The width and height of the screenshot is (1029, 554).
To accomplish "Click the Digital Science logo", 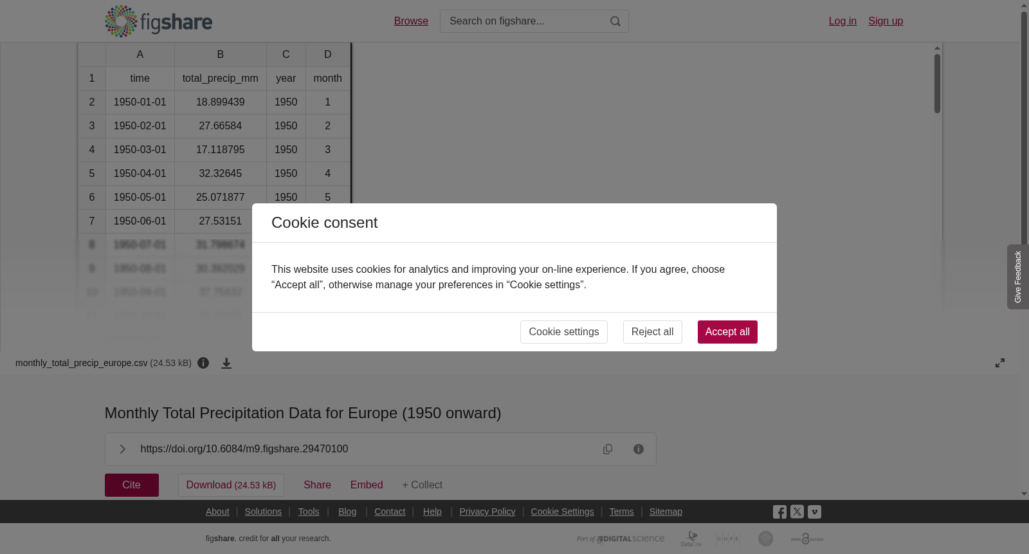I will pyautogui.click(x=621, y=539).
